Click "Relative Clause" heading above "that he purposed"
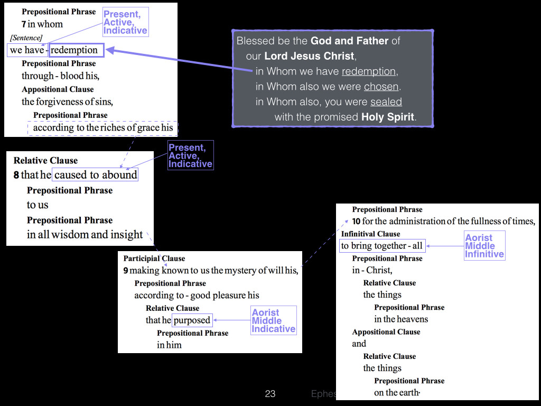The image size is (541, 406). [173, 308]
